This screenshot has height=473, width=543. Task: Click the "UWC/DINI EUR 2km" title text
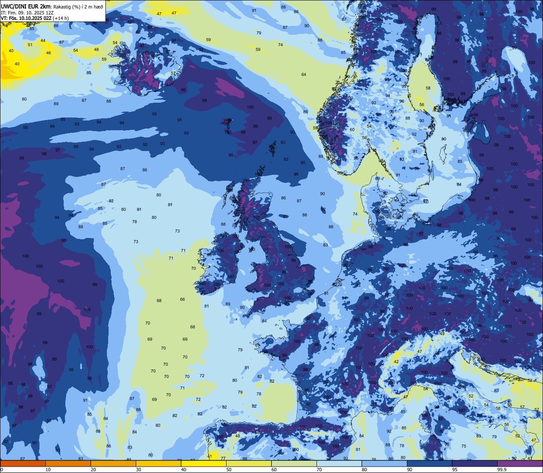click(x=25, y=6)
